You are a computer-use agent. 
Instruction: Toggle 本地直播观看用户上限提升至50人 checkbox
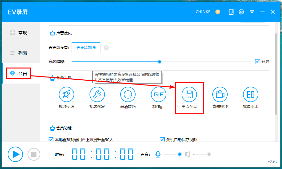[x=51, y=140]
